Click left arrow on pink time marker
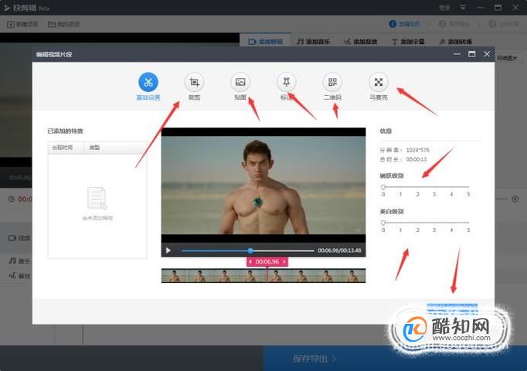The height and width of the screenshot is (371, 527). (x=250, y=261)
